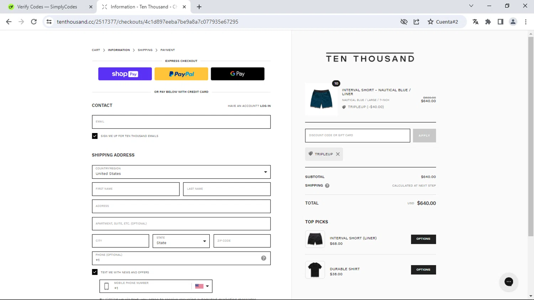Click the Interval Short nautical blue thumbnail
This screenshot has height=300, width=534.
321,99
